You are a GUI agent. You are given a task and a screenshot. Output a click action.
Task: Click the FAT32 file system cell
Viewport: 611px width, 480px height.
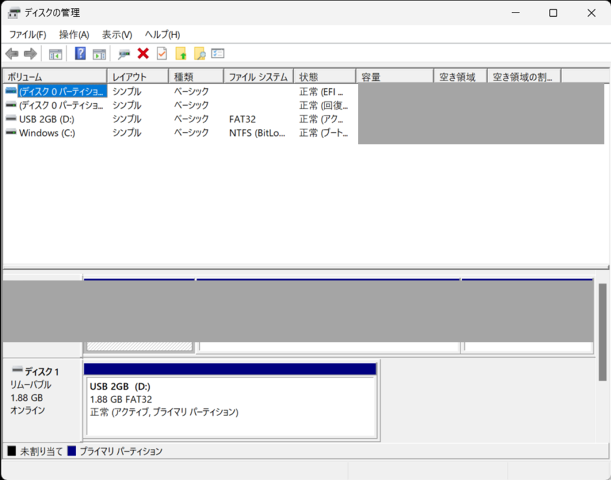[x=242, y=119]
